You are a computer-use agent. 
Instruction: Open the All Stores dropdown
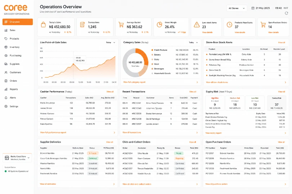tap(237, 8)
